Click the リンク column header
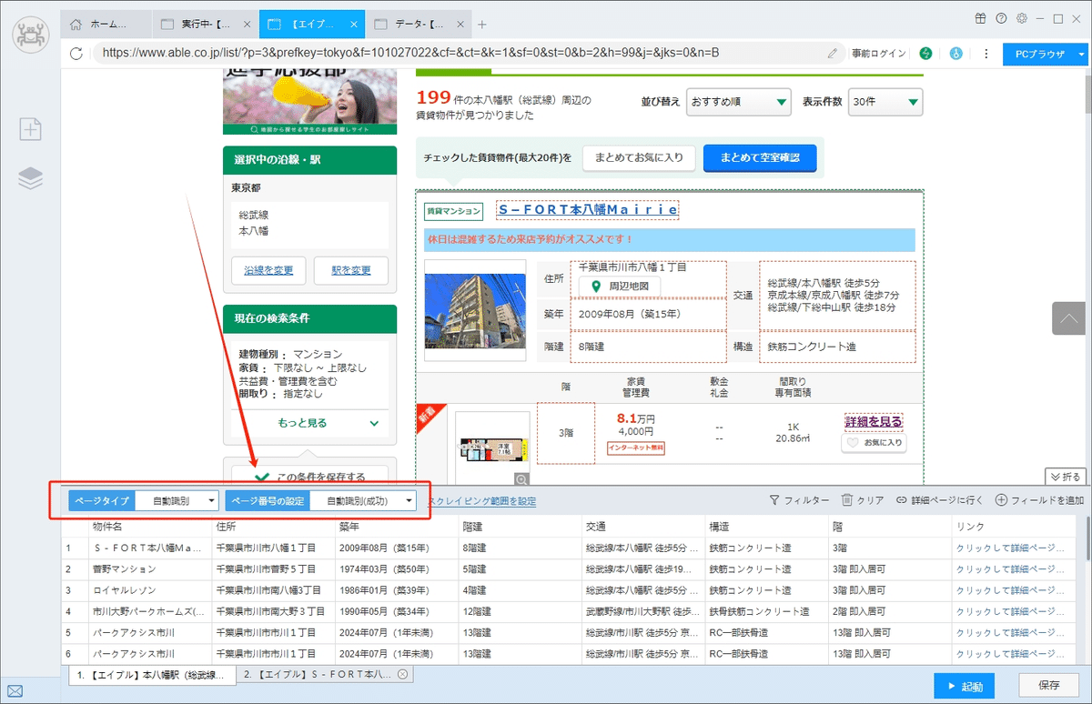 [x=1014, y=527]
